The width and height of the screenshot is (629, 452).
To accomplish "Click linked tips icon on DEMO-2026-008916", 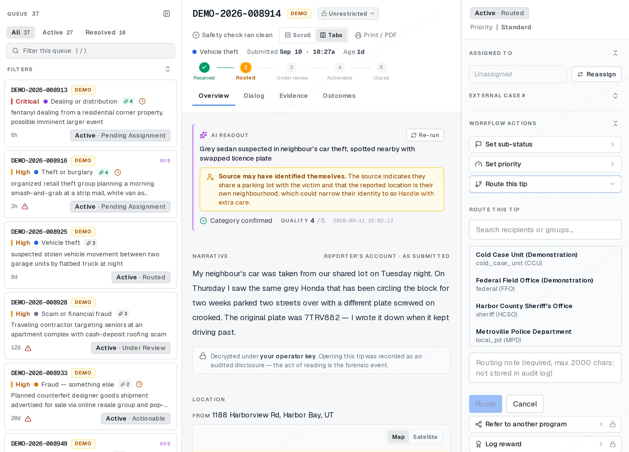I will point(163,161).
